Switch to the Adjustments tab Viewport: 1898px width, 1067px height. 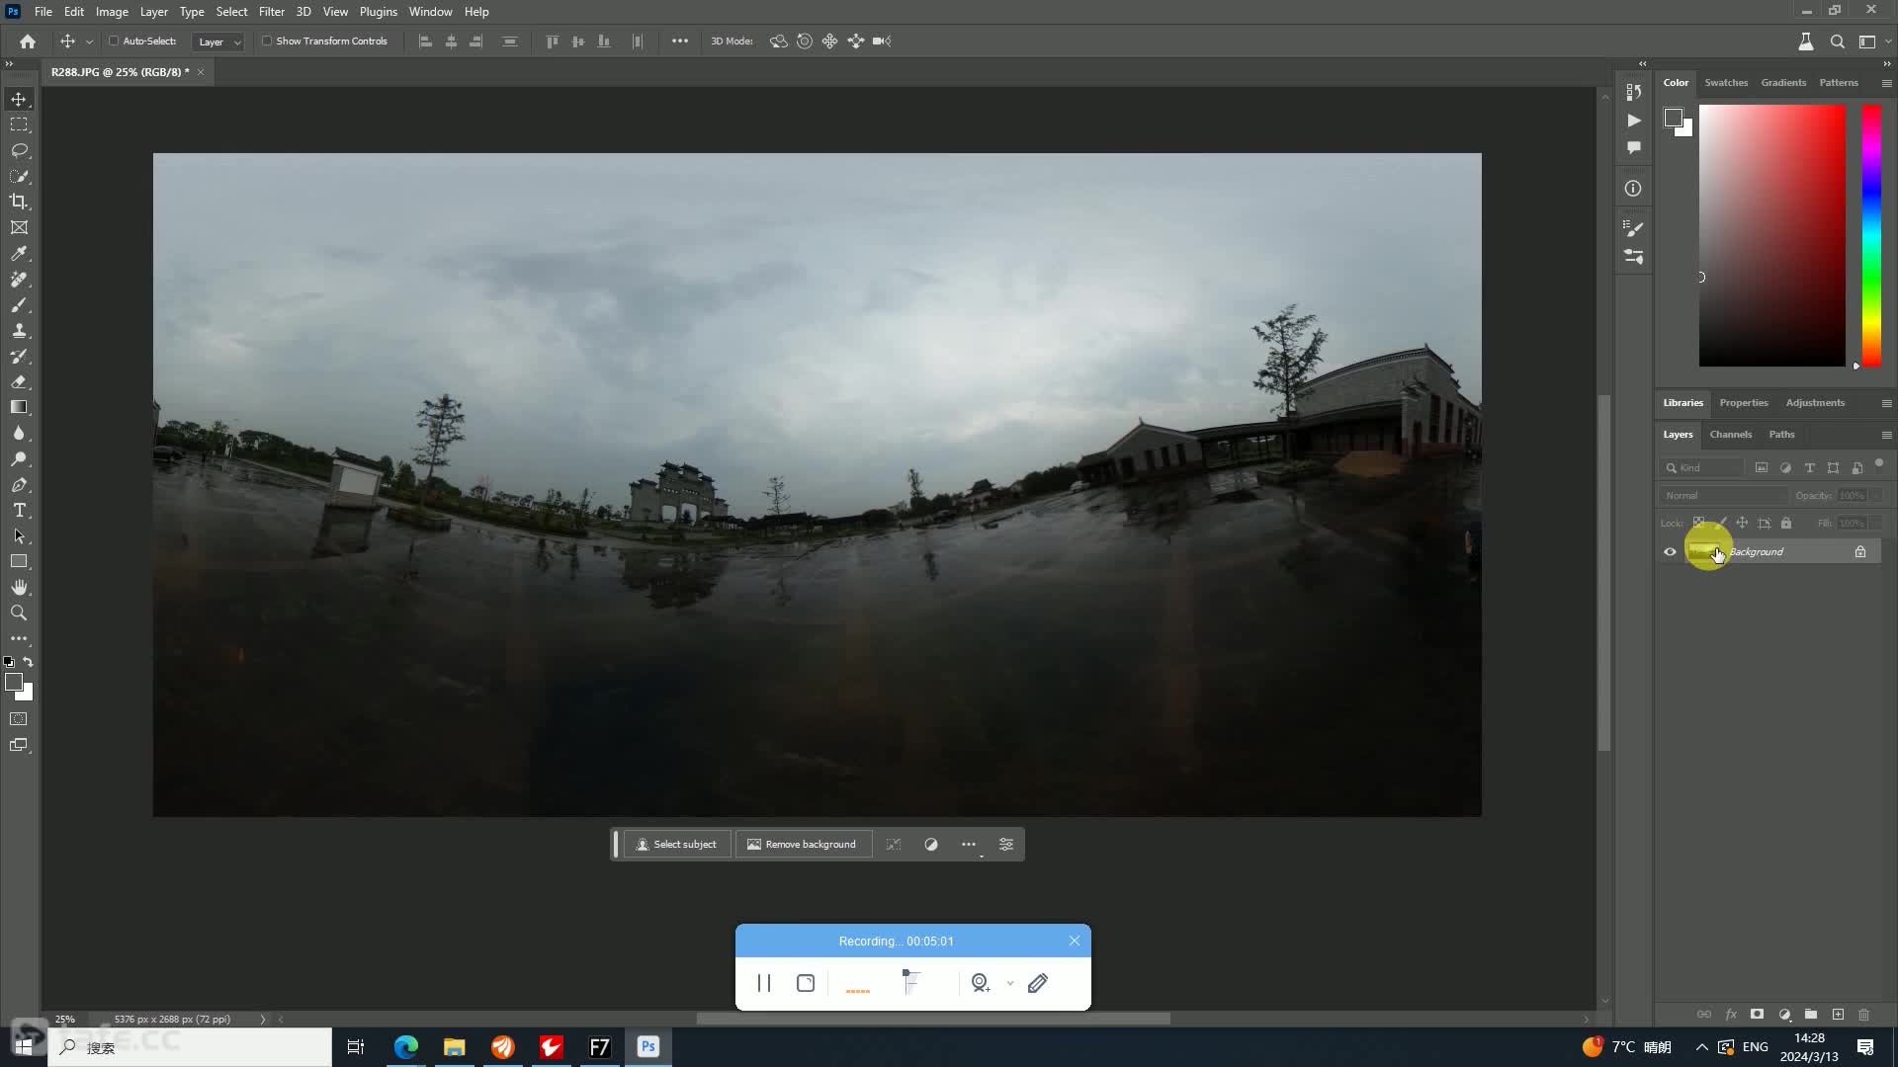click(x=1815, y=403)
